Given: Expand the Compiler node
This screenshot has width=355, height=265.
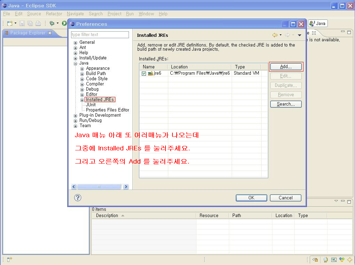Looking at the screenshot, I should 82,84.
